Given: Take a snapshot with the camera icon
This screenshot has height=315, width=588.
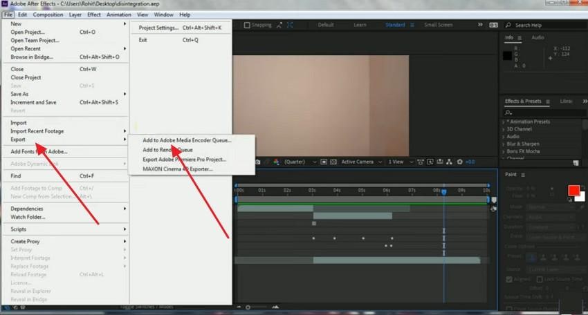Looking at the screenshot, I should coord(258,162).
